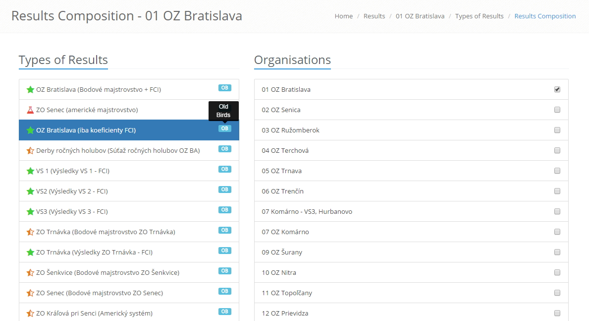Click green star icon beside VS 1 results
The width and height of the screenshot is (589, 321).
pos(30,171)
